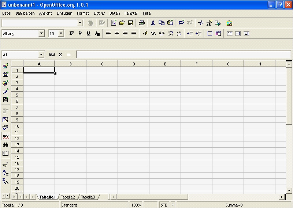293x208 pixels.
Task: Click the Sort Ascending A-Z icon
Action: (5, 173)
